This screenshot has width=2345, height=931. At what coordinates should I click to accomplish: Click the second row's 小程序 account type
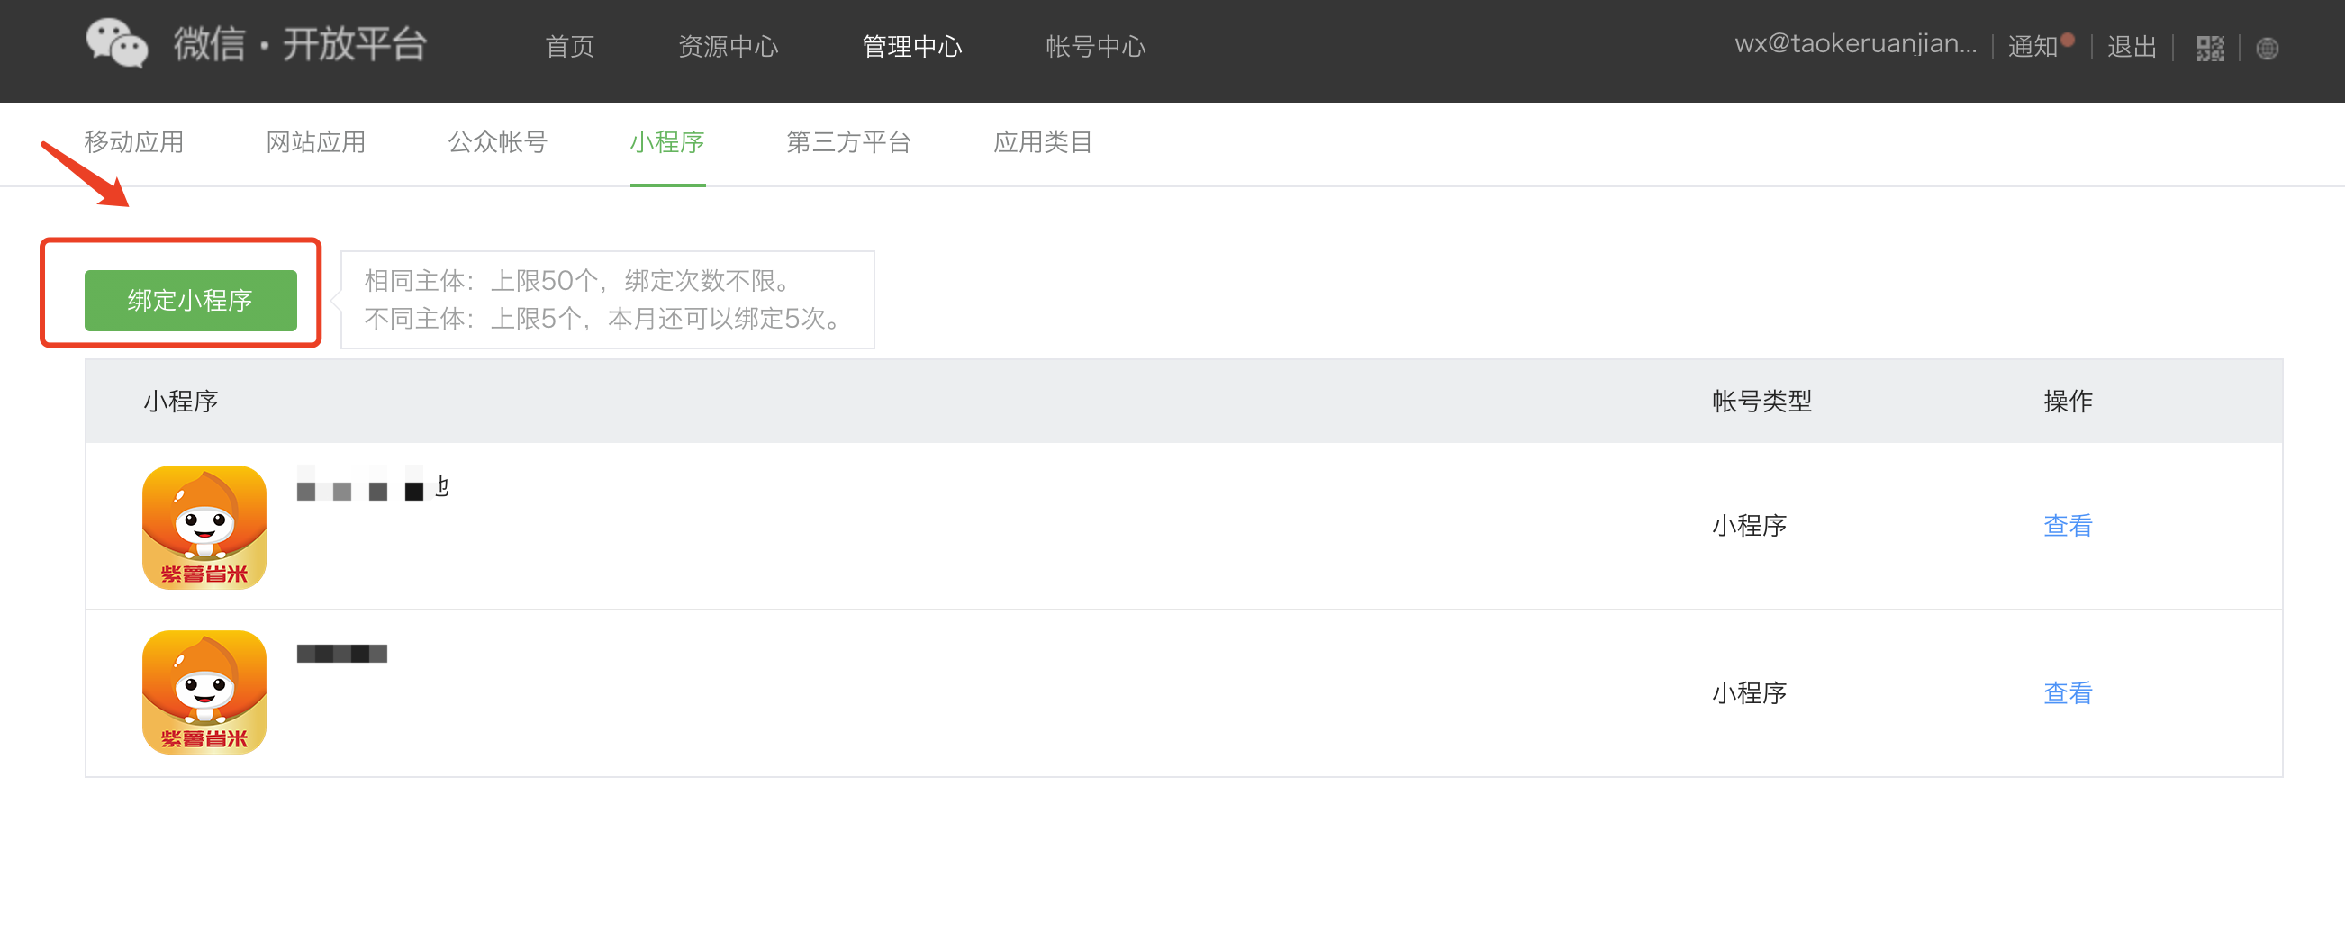[1749, 692]
